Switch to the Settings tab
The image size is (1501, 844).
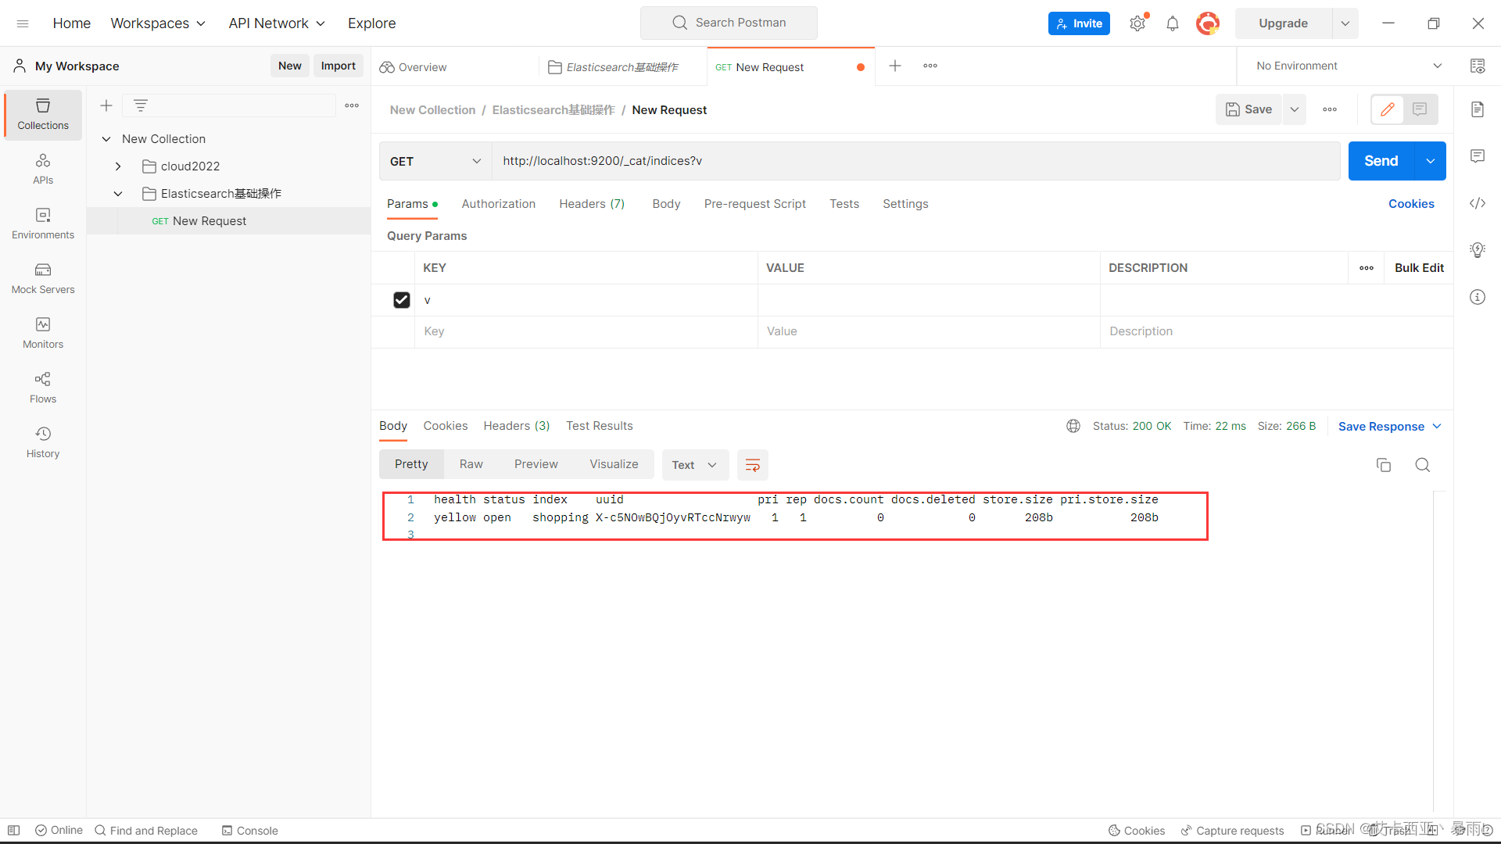(905, 204)
